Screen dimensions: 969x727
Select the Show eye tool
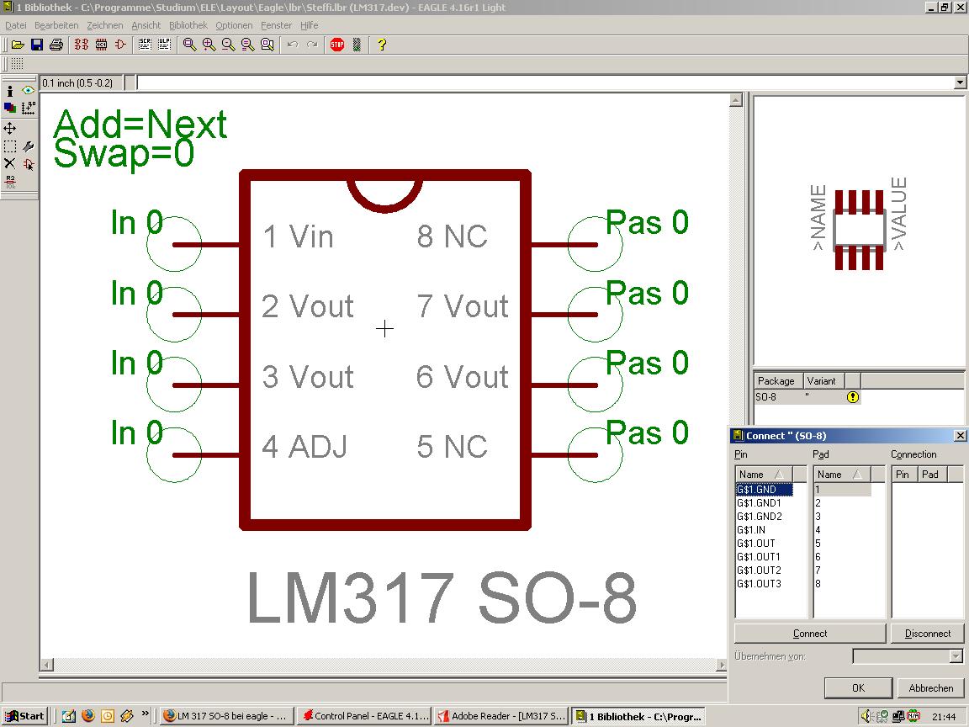click(28, 91)
